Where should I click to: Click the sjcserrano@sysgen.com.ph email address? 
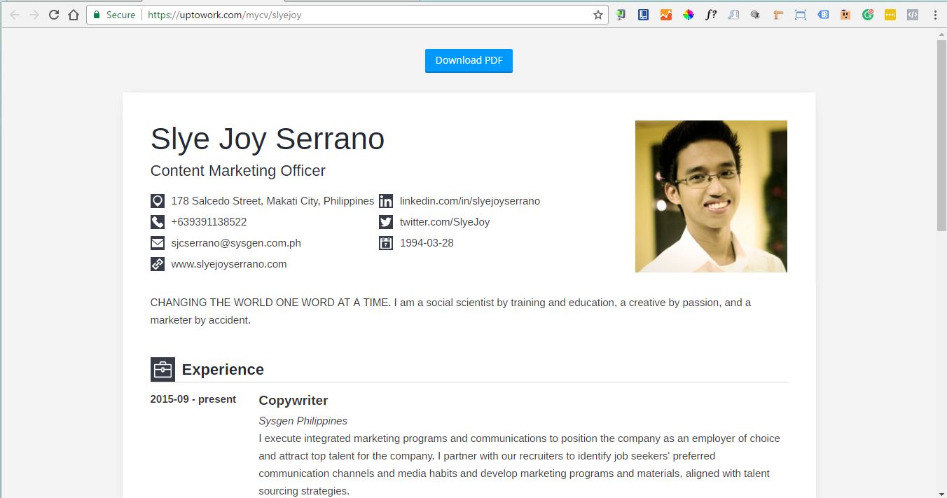236,243
